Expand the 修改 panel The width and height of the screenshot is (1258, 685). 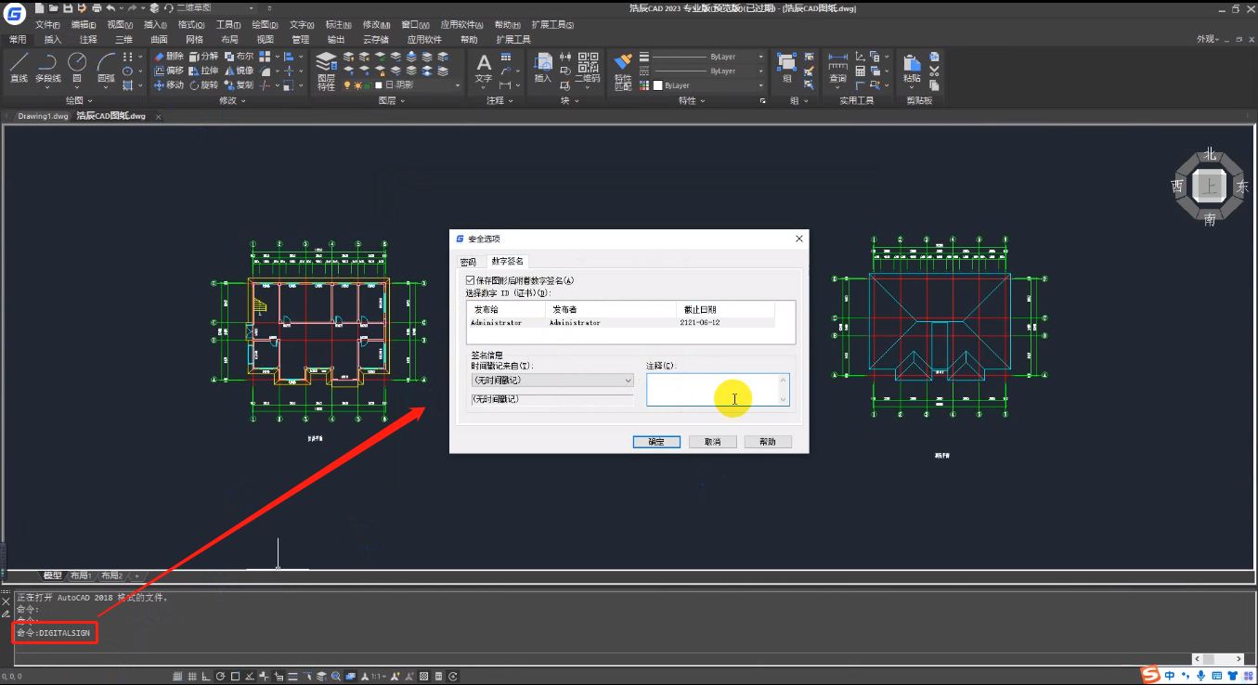[231, 100]
